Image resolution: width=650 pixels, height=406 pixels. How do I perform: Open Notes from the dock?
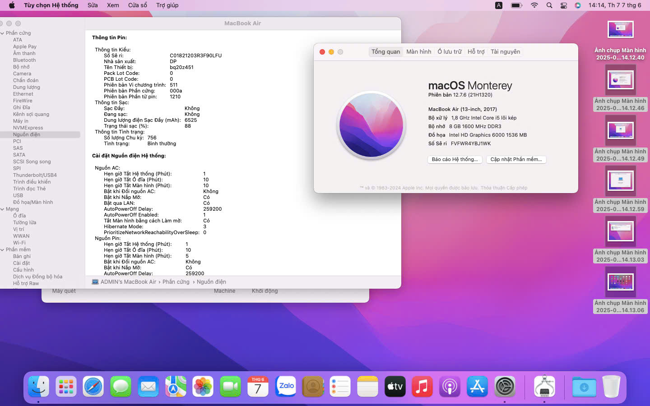pyautogui.click(x=367, y=387)
